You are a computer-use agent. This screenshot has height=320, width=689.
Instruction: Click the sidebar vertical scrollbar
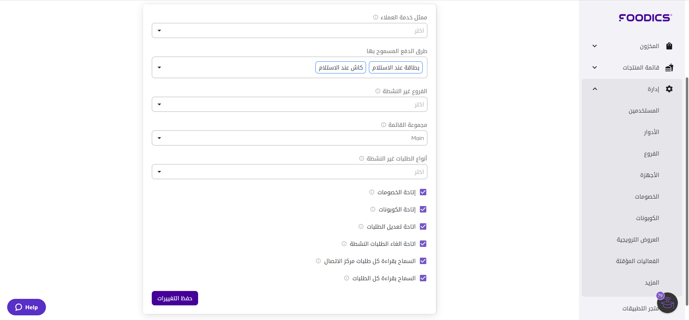(x=687, y=179)
